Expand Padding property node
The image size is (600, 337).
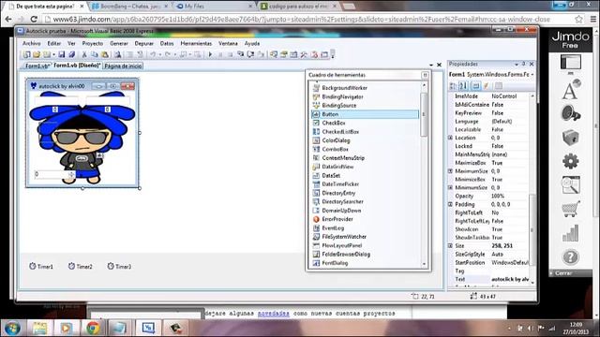click(450, 204)
